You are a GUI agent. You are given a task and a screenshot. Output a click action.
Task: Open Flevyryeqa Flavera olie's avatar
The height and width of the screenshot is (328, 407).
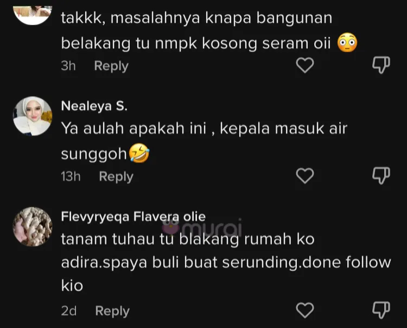pyautogui.click(x=32, y=228)
